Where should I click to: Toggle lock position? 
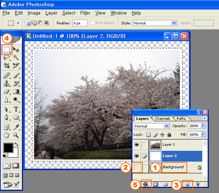coord(162,135)
